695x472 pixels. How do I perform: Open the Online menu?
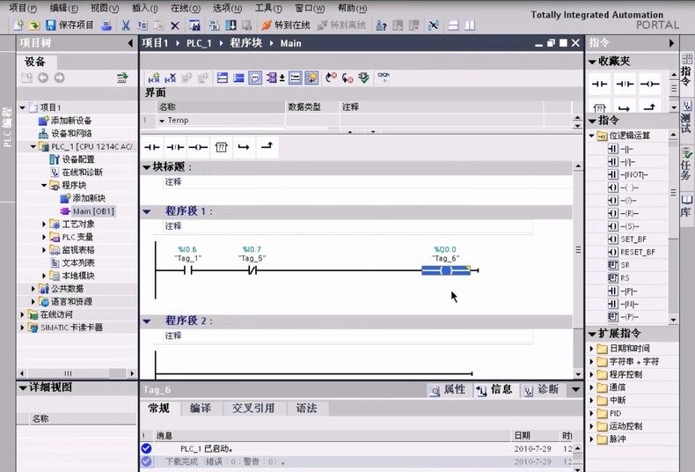(186, 8)
